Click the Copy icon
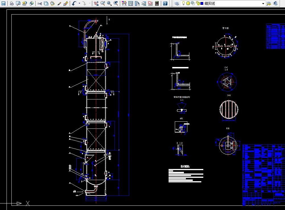 (46, 3)
